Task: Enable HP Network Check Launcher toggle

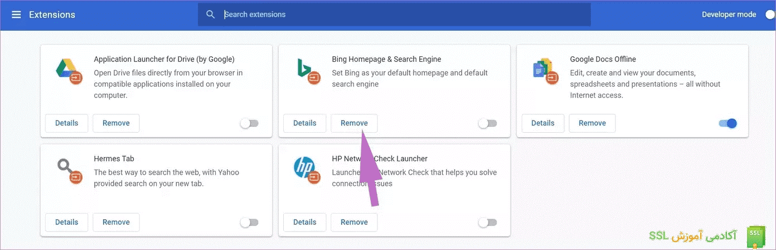Action: (x=487, y=223)
